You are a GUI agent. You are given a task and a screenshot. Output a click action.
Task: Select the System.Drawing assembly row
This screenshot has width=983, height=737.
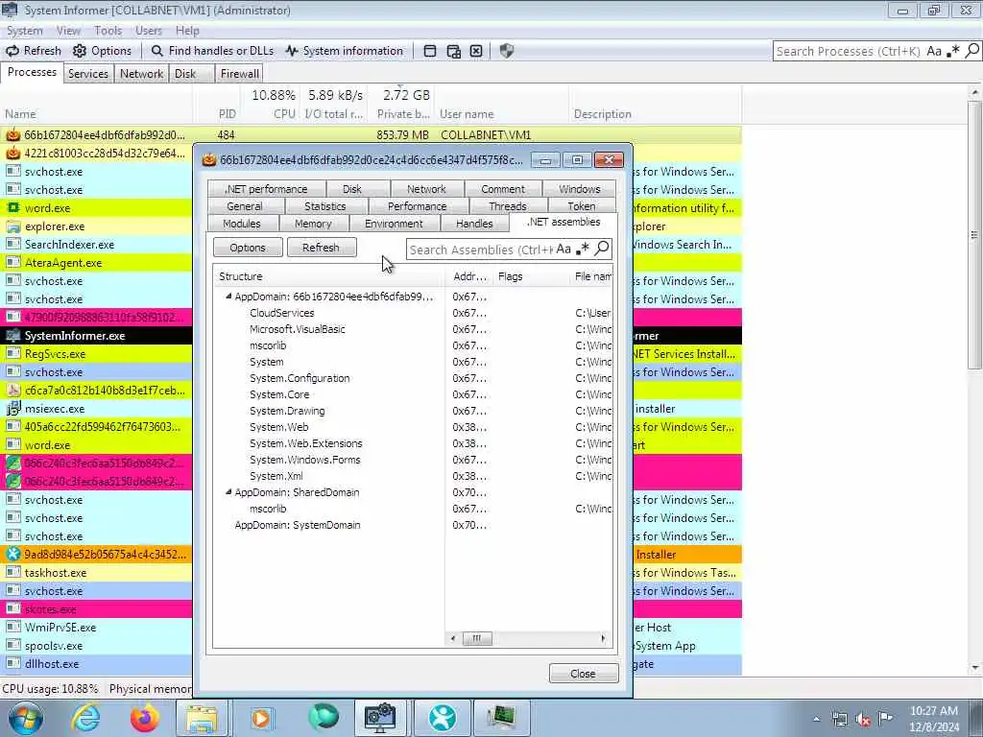[x=413, y=411]
